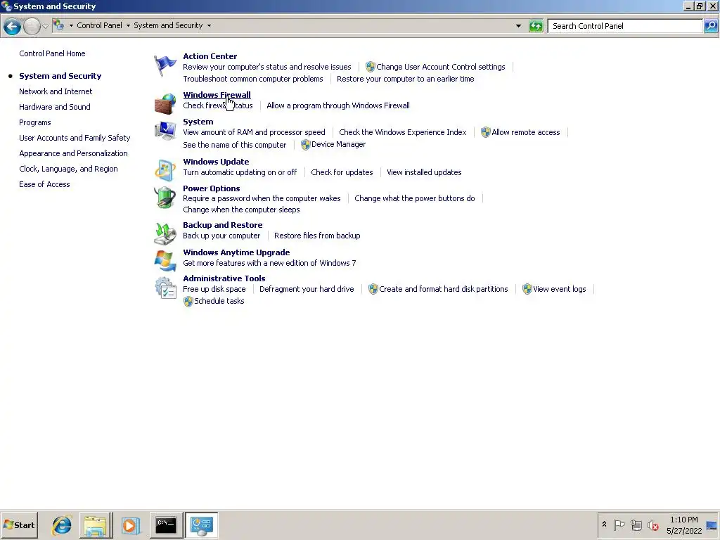
Task: Show hidden tray icons
Action: [604, 524]
